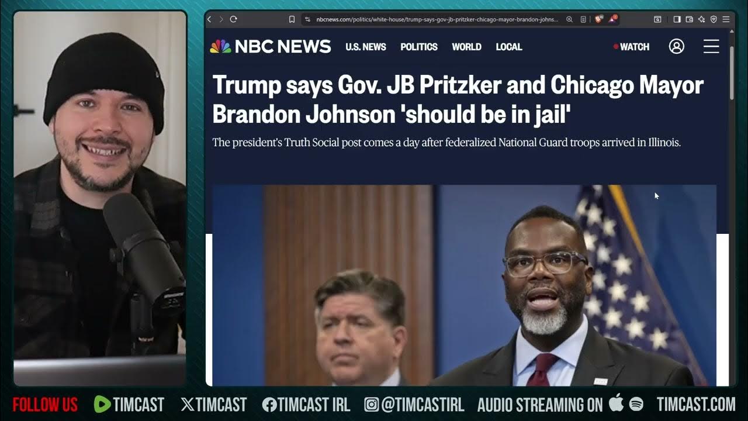Toggle the browser sidebar panel icon

677,19
